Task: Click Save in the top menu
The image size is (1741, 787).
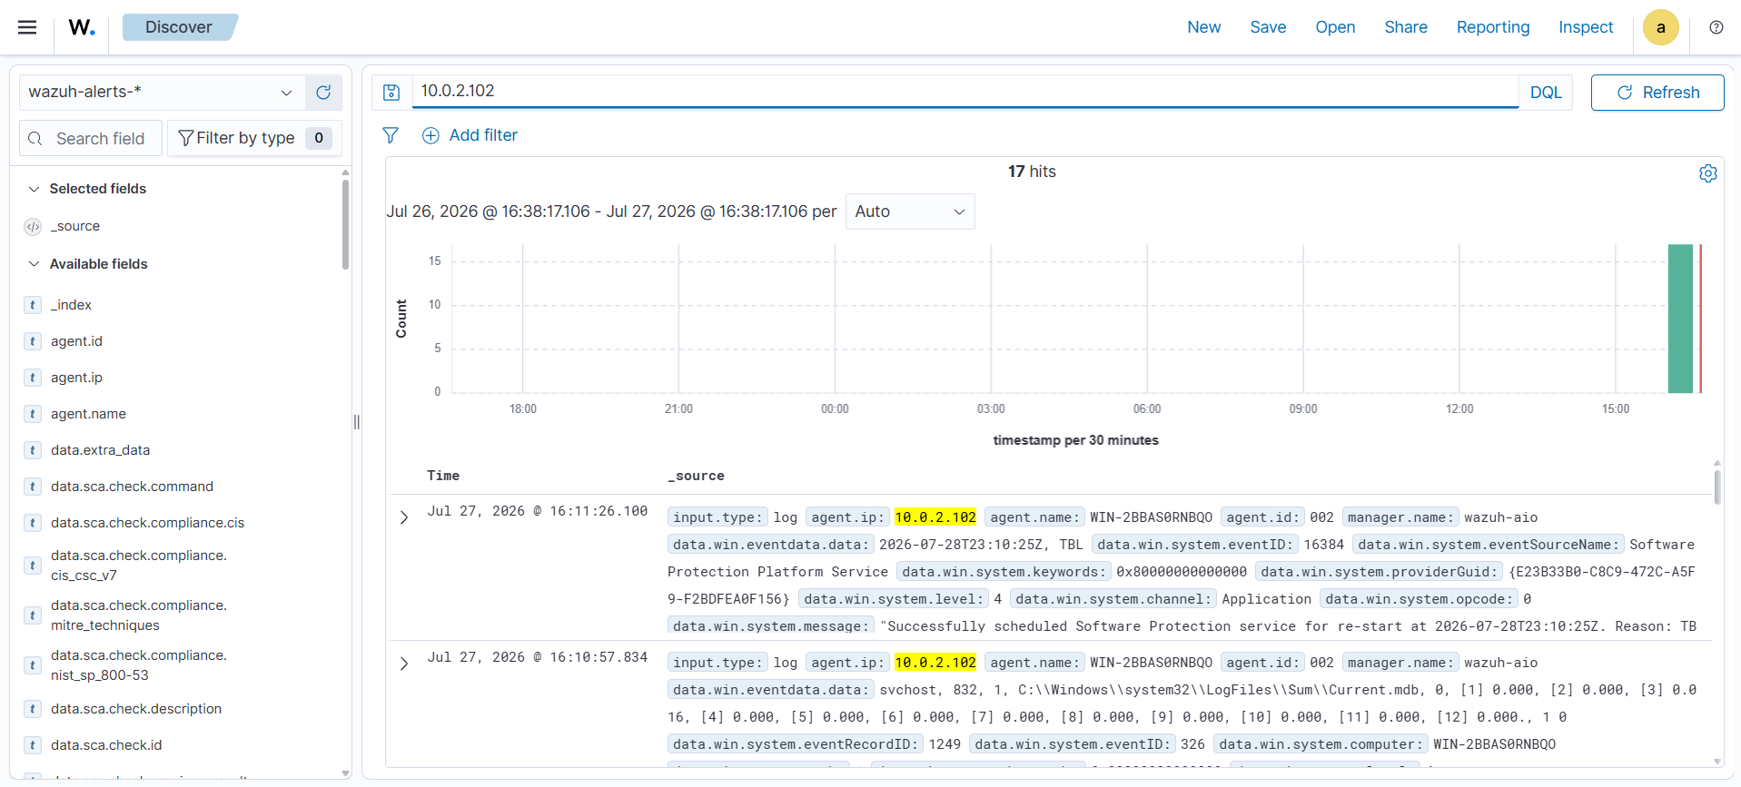Action: click(1268, 27)
